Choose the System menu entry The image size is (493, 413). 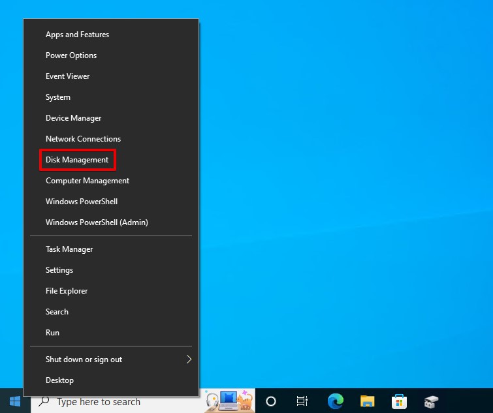111,97
